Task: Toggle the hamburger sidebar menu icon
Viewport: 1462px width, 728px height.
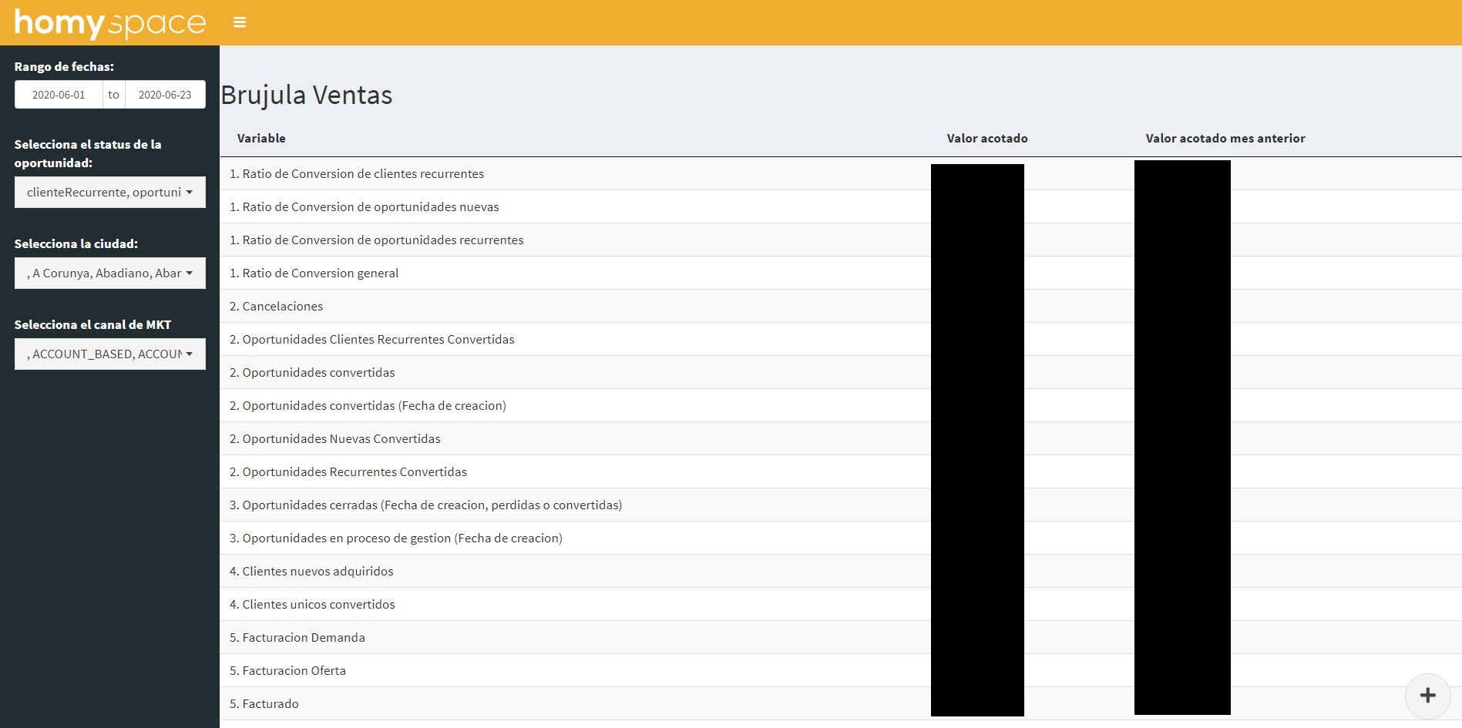Action: pyautogui.click(x=240, y=22)
